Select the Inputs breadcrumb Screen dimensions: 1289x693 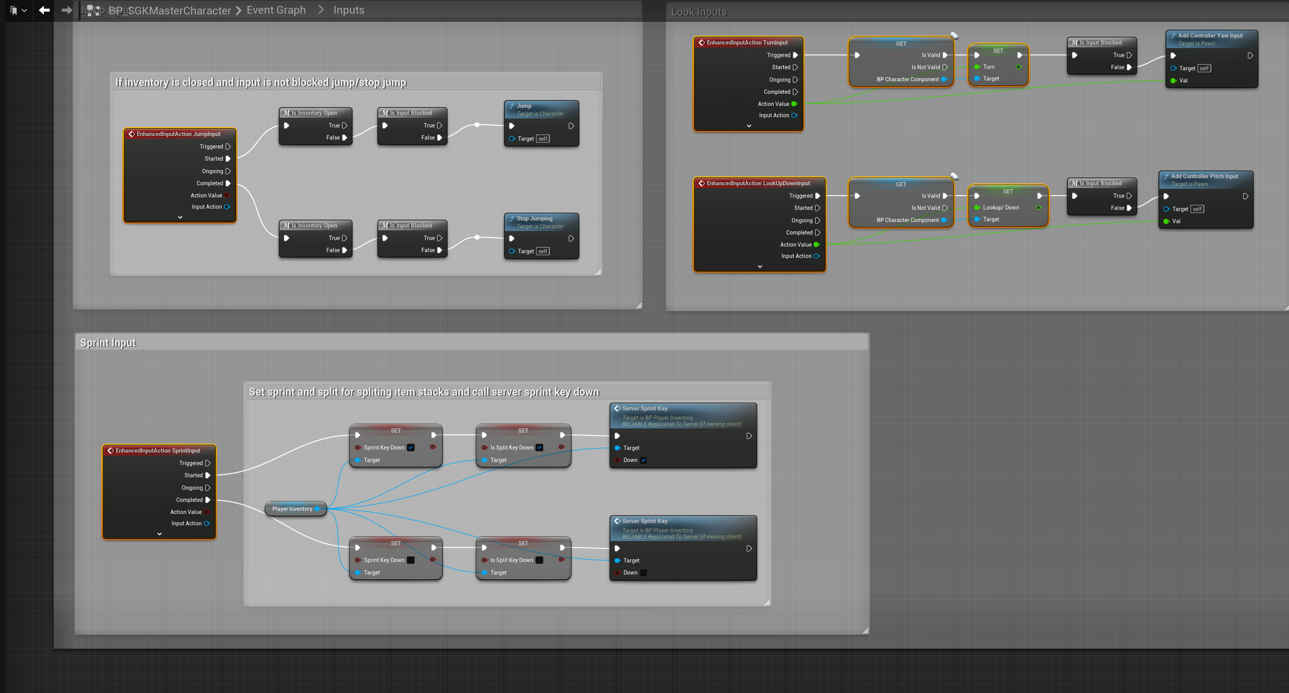pyautogui.click(x=348, y=10)
